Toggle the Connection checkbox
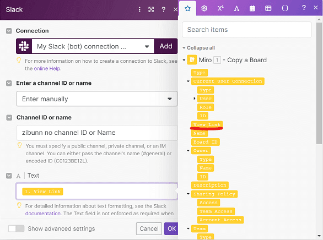Screen dimensions: 323x240 pyautogui.click(x=9, y=31)
